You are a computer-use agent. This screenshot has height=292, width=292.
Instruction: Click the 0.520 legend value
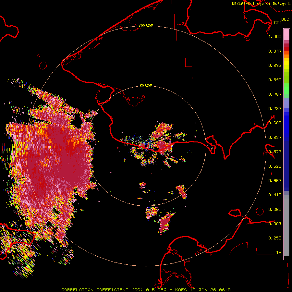click(x=275, y=166)
